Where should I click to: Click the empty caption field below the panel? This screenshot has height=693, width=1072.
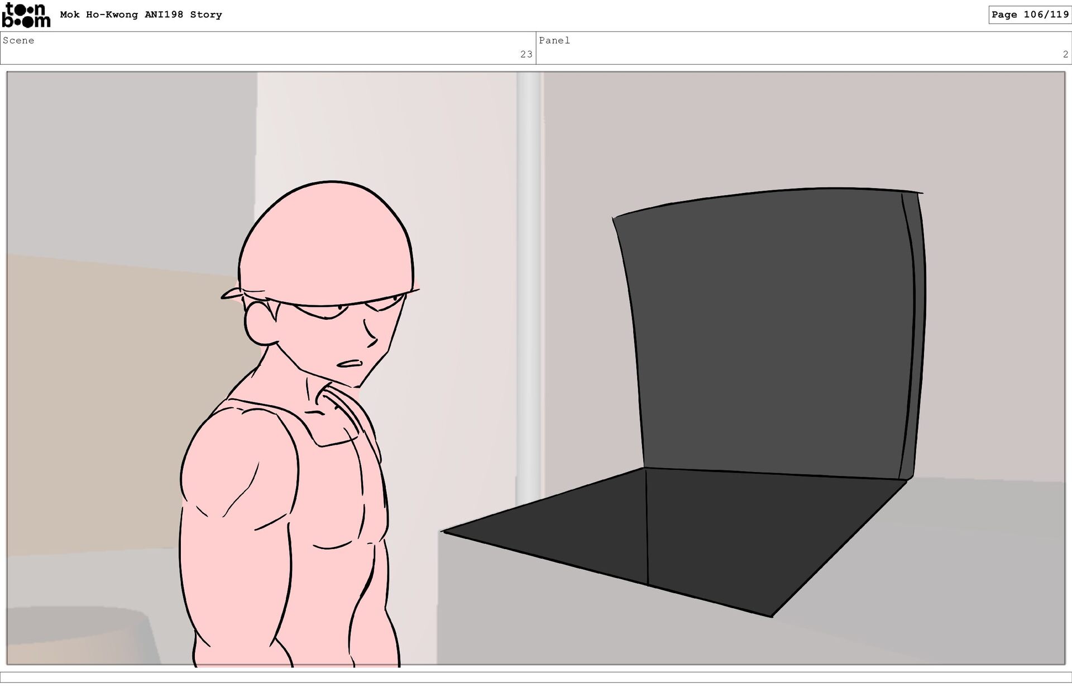point(536,677)
